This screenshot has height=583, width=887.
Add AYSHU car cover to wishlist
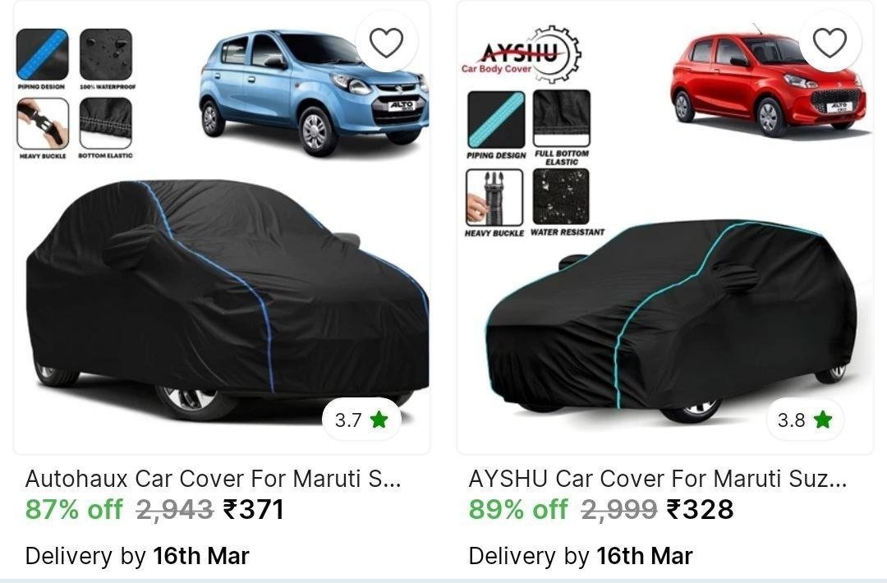(x=830, y=42)
